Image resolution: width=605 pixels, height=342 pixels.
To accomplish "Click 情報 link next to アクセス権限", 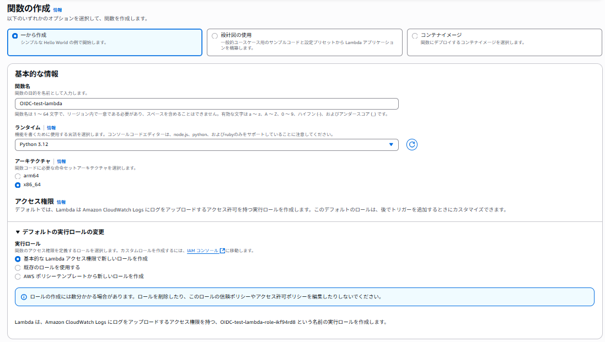I will [61, 202].
